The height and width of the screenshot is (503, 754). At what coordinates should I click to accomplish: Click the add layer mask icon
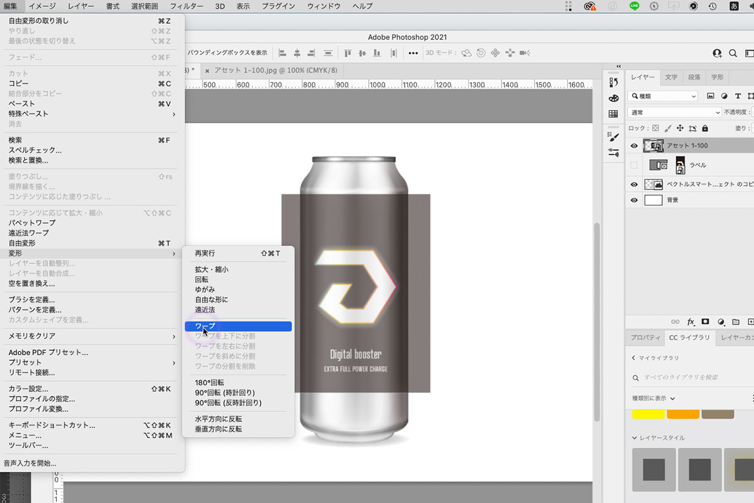click(x=705, y=321)
